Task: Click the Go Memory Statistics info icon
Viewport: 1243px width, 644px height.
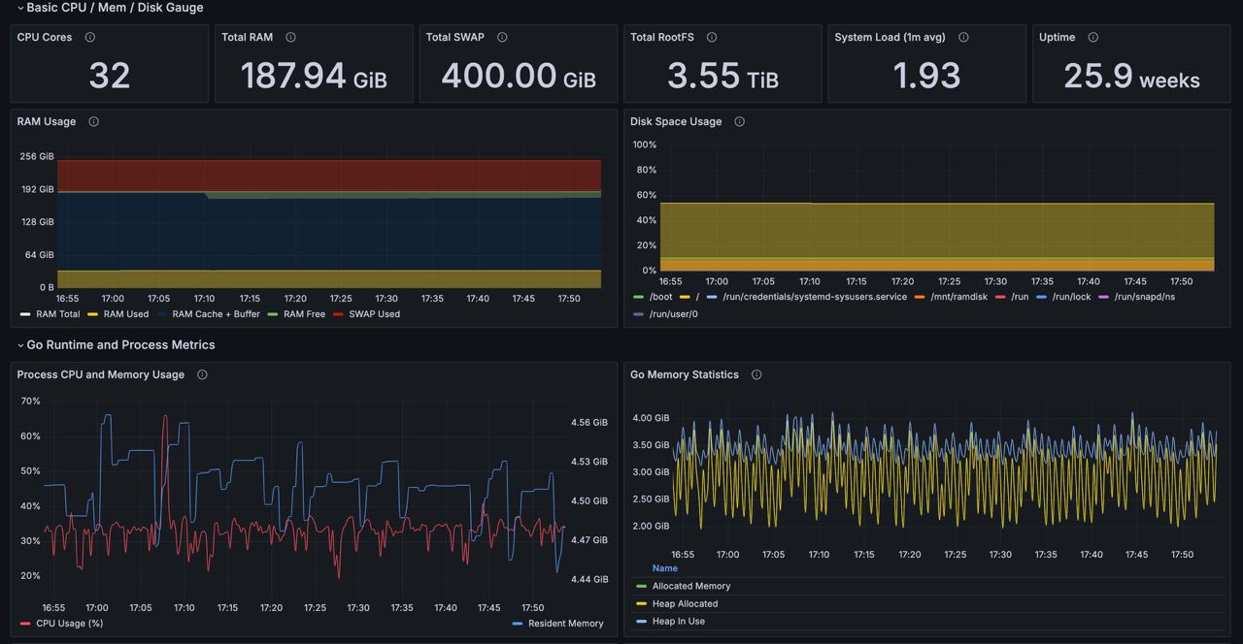Action: (x=756, y=374)
